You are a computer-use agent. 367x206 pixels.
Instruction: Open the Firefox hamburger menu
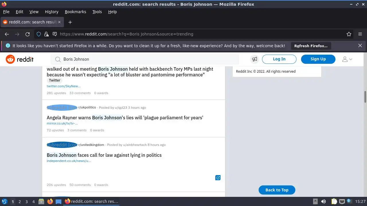coord(360,34)
